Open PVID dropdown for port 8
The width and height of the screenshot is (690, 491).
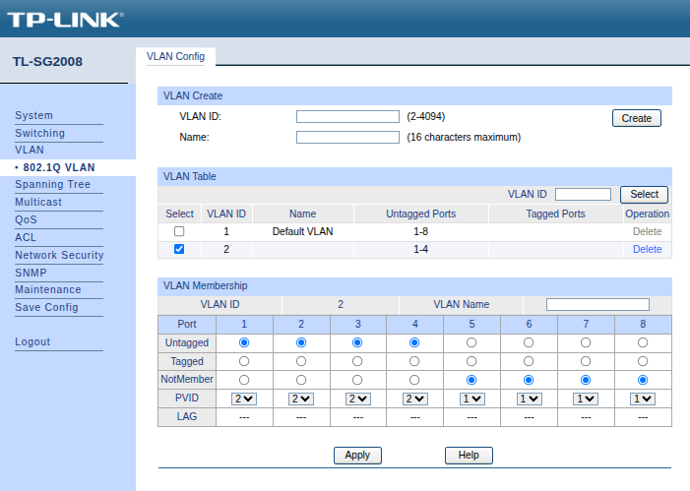(x=643, y=399)
